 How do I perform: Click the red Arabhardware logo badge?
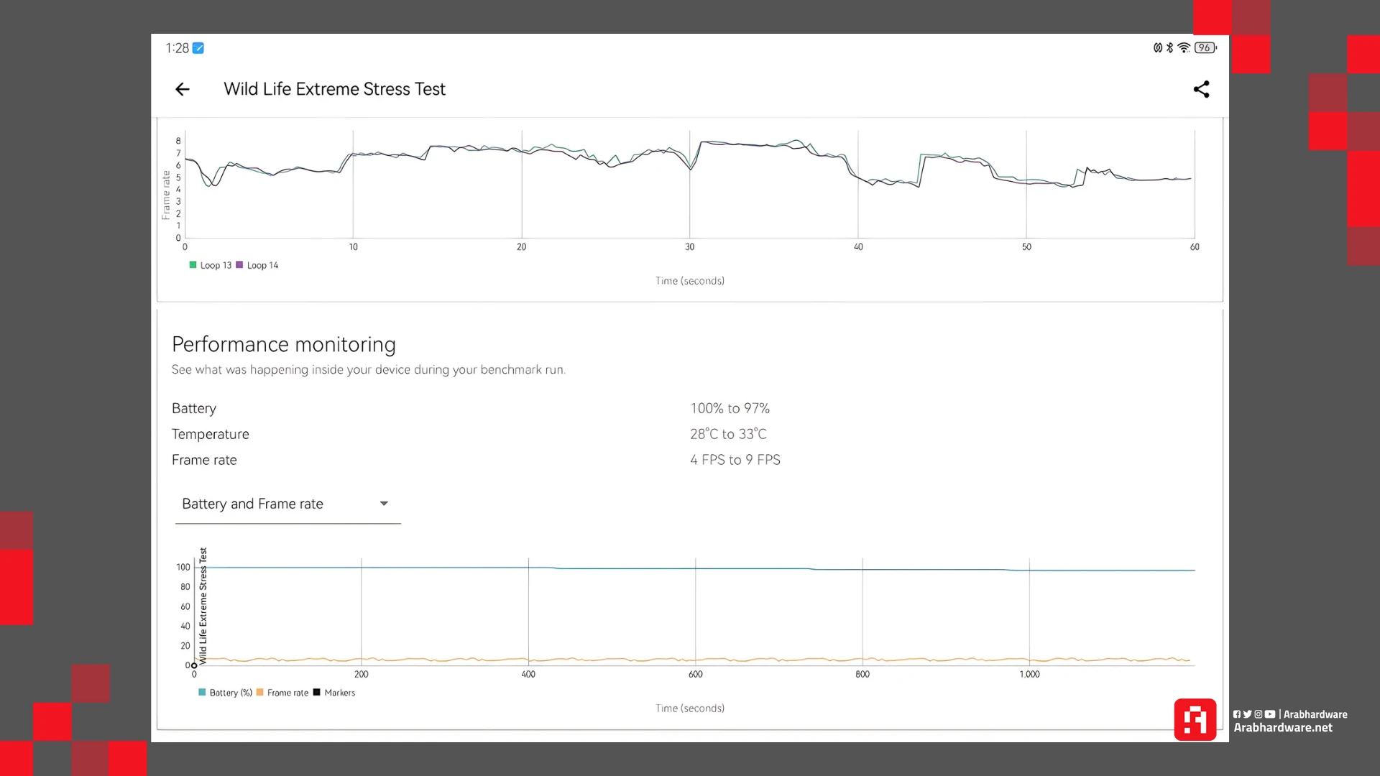pos(1195,719)
